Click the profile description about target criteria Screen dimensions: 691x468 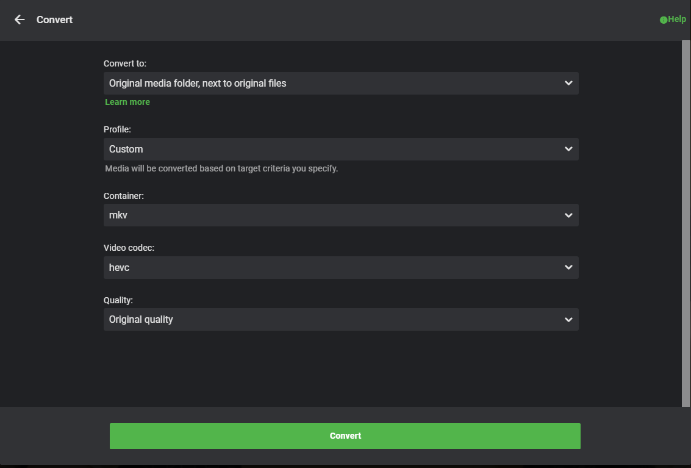tap(221, 168)
